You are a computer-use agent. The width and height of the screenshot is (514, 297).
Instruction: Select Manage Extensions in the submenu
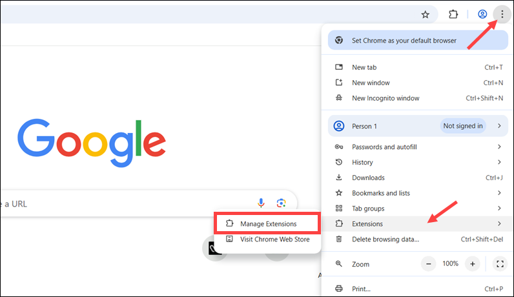(x=267, y=223)
